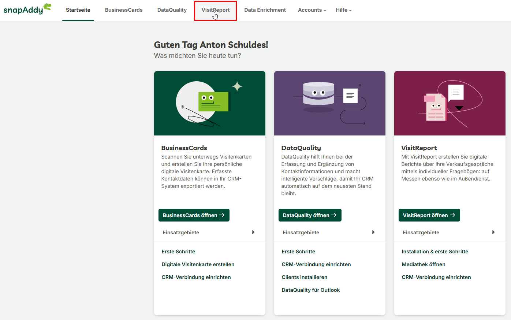Viewport: 511px width, 320px height.
Task: Expand the Hilfe dropdown menu
Action: pyautogui.click(x=344, y=10)
